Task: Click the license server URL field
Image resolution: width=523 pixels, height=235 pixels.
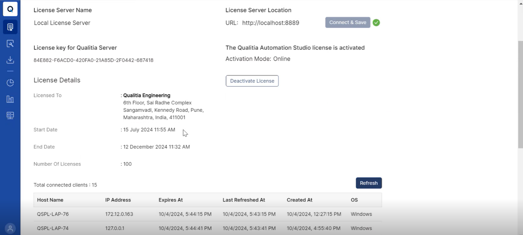Action: pyautogui.click(x=271, y=23)
